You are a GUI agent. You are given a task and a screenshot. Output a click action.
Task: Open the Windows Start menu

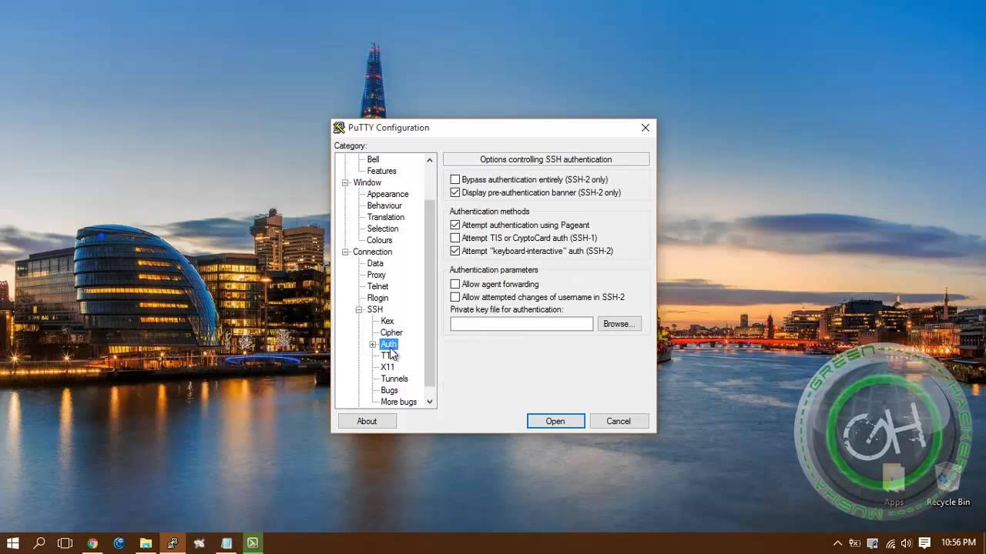coord(12,543)
